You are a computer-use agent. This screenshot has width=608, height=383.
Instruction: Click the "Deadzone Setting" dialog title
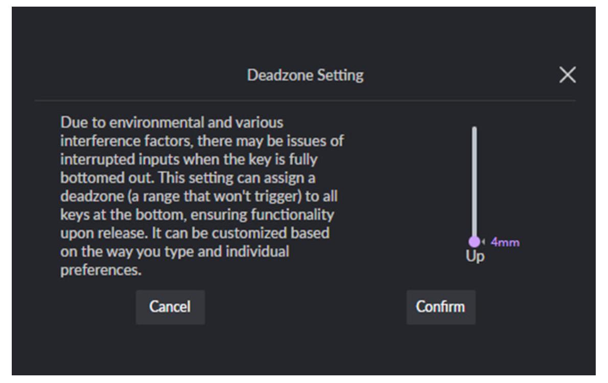(305, 76)
